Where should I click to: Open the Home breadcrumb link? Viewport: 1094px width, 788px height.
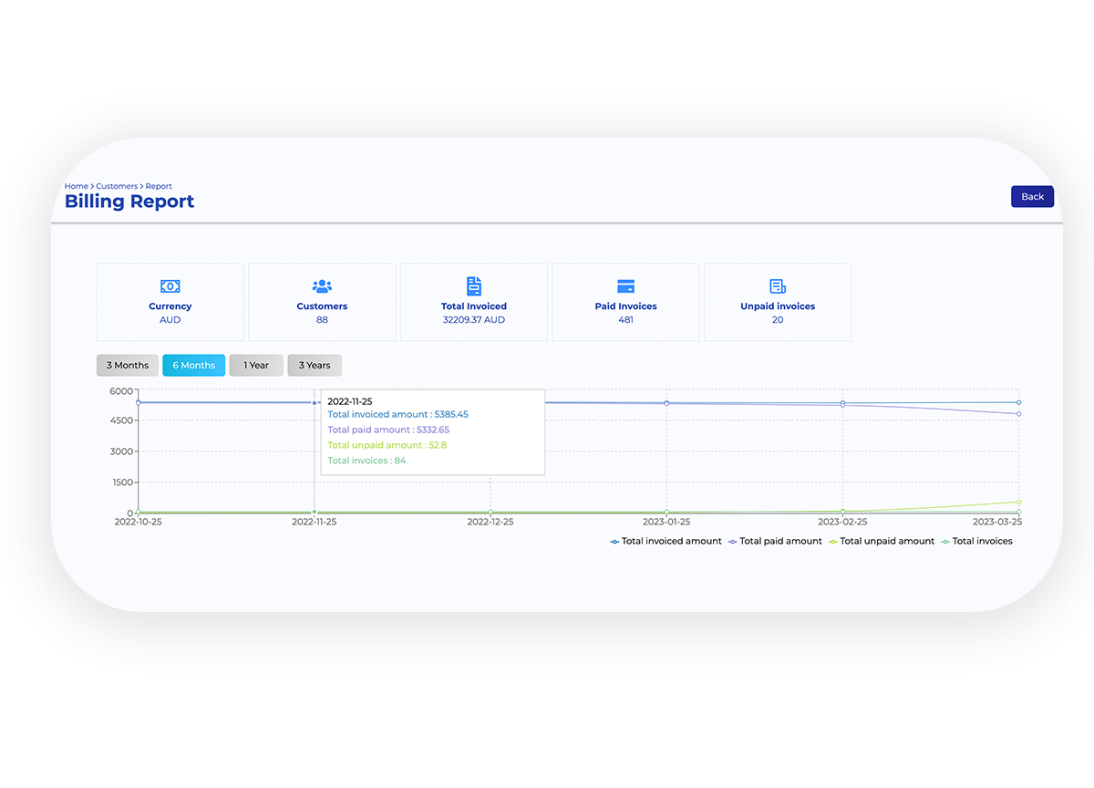[x=76, y=185]
